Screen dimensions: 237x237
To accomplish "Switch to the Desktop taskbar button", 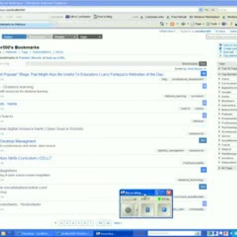I will coord(34,233).
